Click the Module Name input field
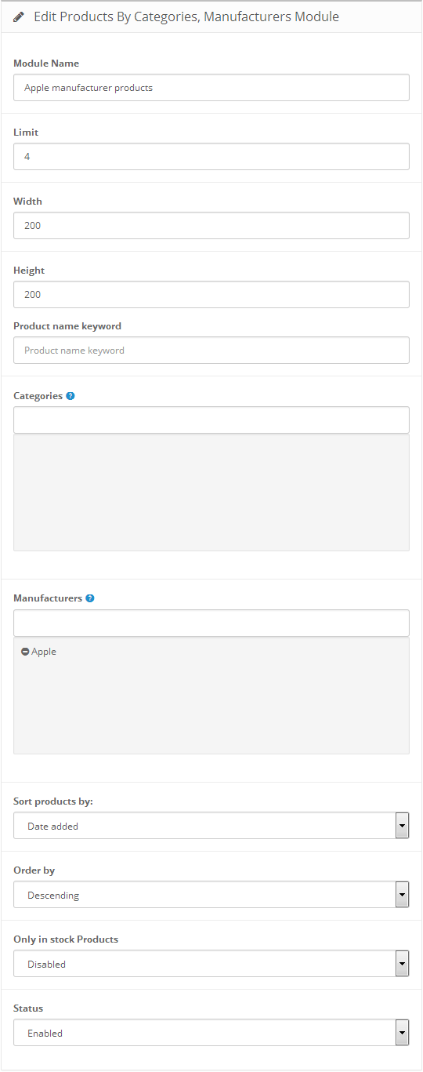The image size is (423, 1072). pos(211,88)
